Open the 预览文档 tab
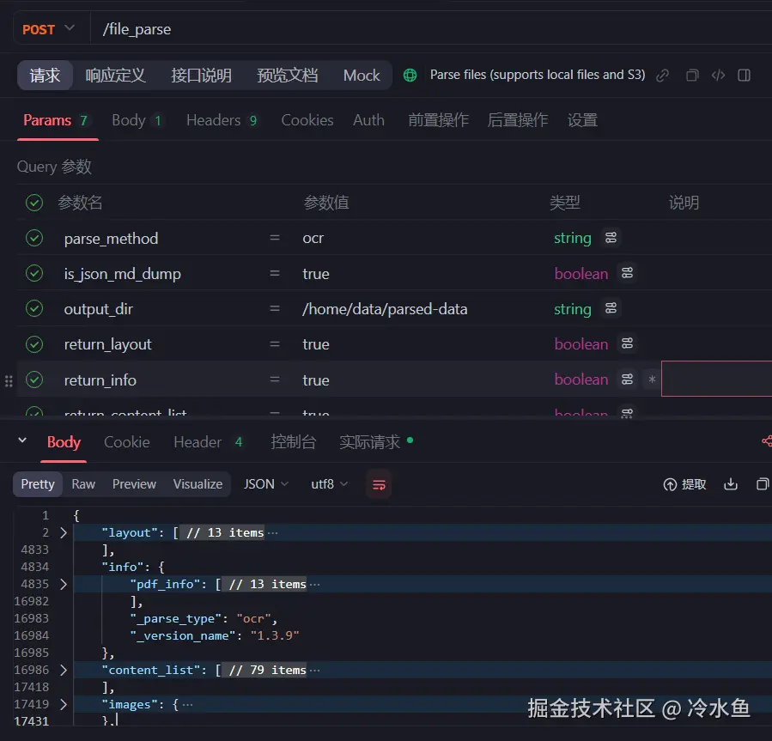 (x=287, y=76)
